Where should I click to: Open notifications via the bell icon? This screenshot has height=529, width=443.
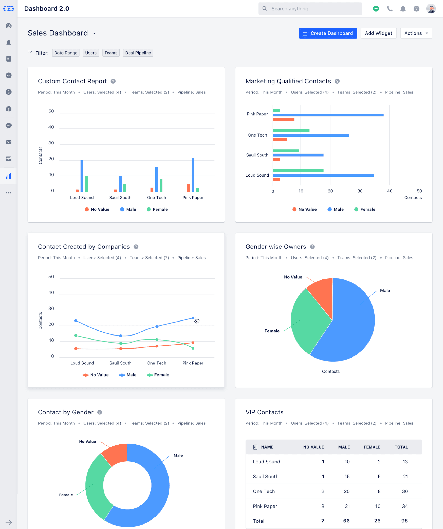click(403, 8)
